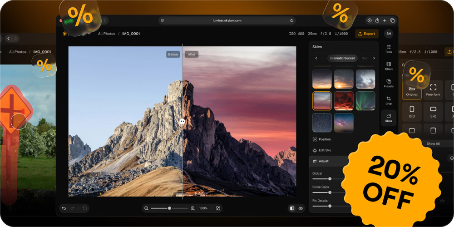Click the fit-to-screen icon beside 100%

click(218, 208)
